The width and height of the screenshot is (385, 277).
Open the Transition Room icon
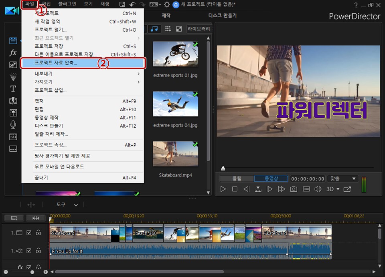coord(13,101)
